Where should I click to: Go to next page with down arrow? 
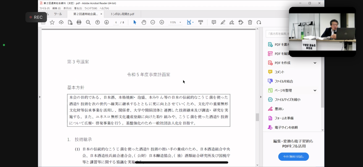coord(106,22)
